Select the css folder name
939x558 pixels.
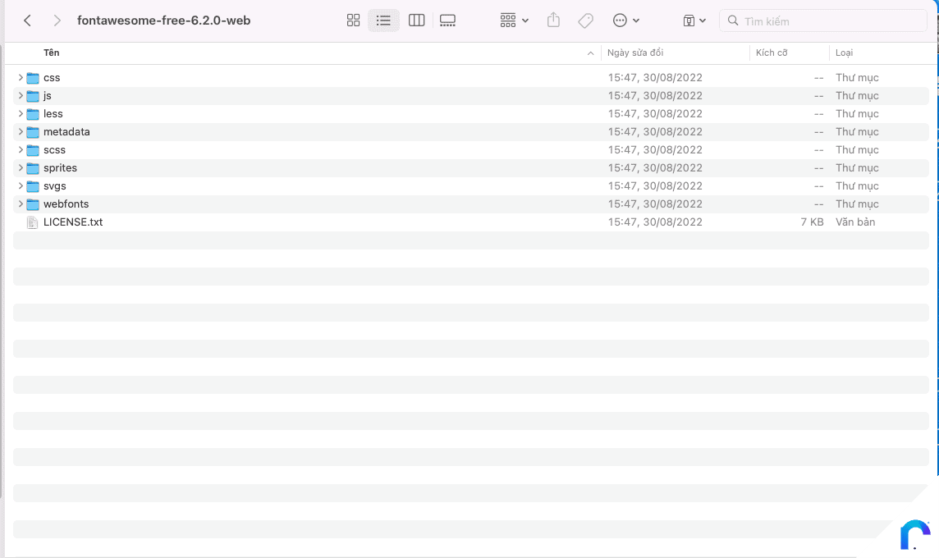52,78
